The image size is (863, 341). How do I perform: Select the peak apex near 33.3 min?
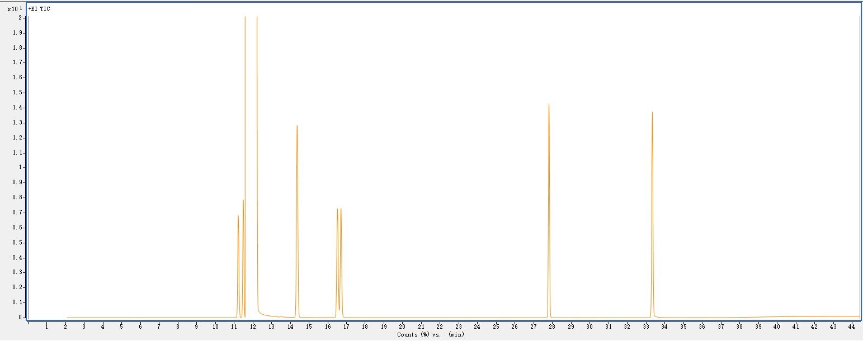[x=652, y=113]
